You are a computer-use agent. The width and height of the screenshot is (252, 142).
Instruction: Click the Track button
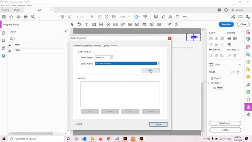225,130
